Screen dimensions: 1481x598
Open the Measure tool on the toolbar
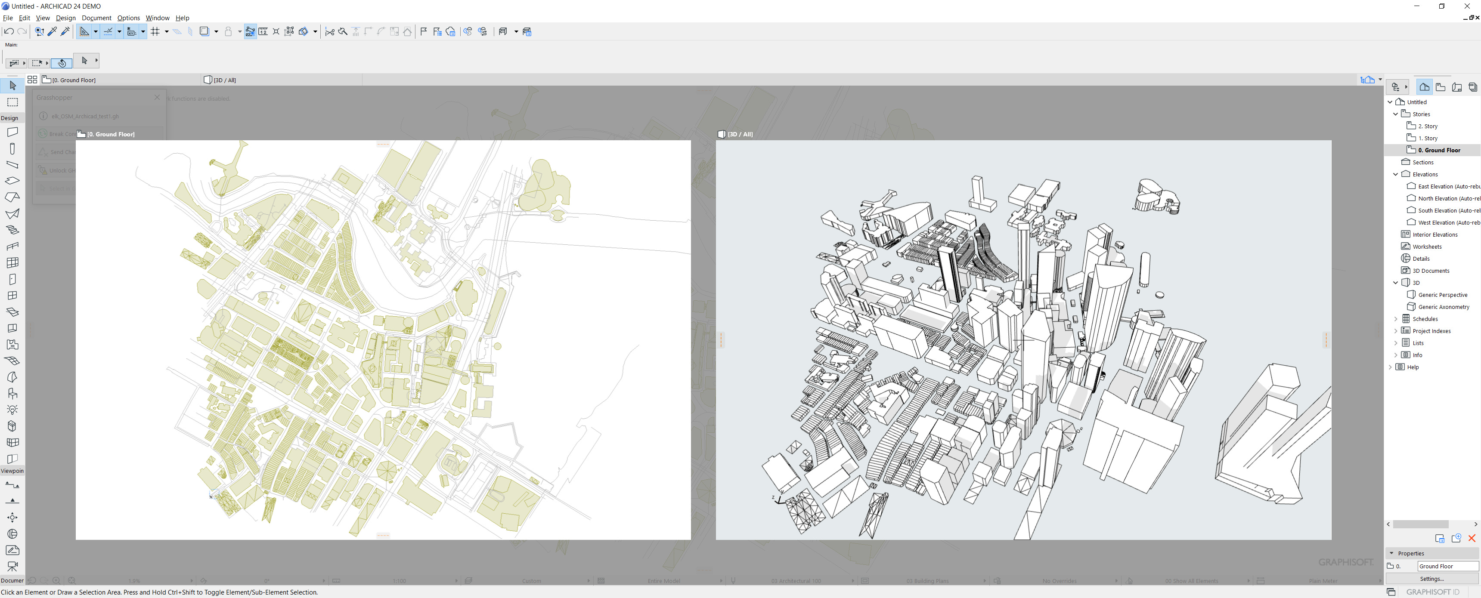[x=263, y=31]
